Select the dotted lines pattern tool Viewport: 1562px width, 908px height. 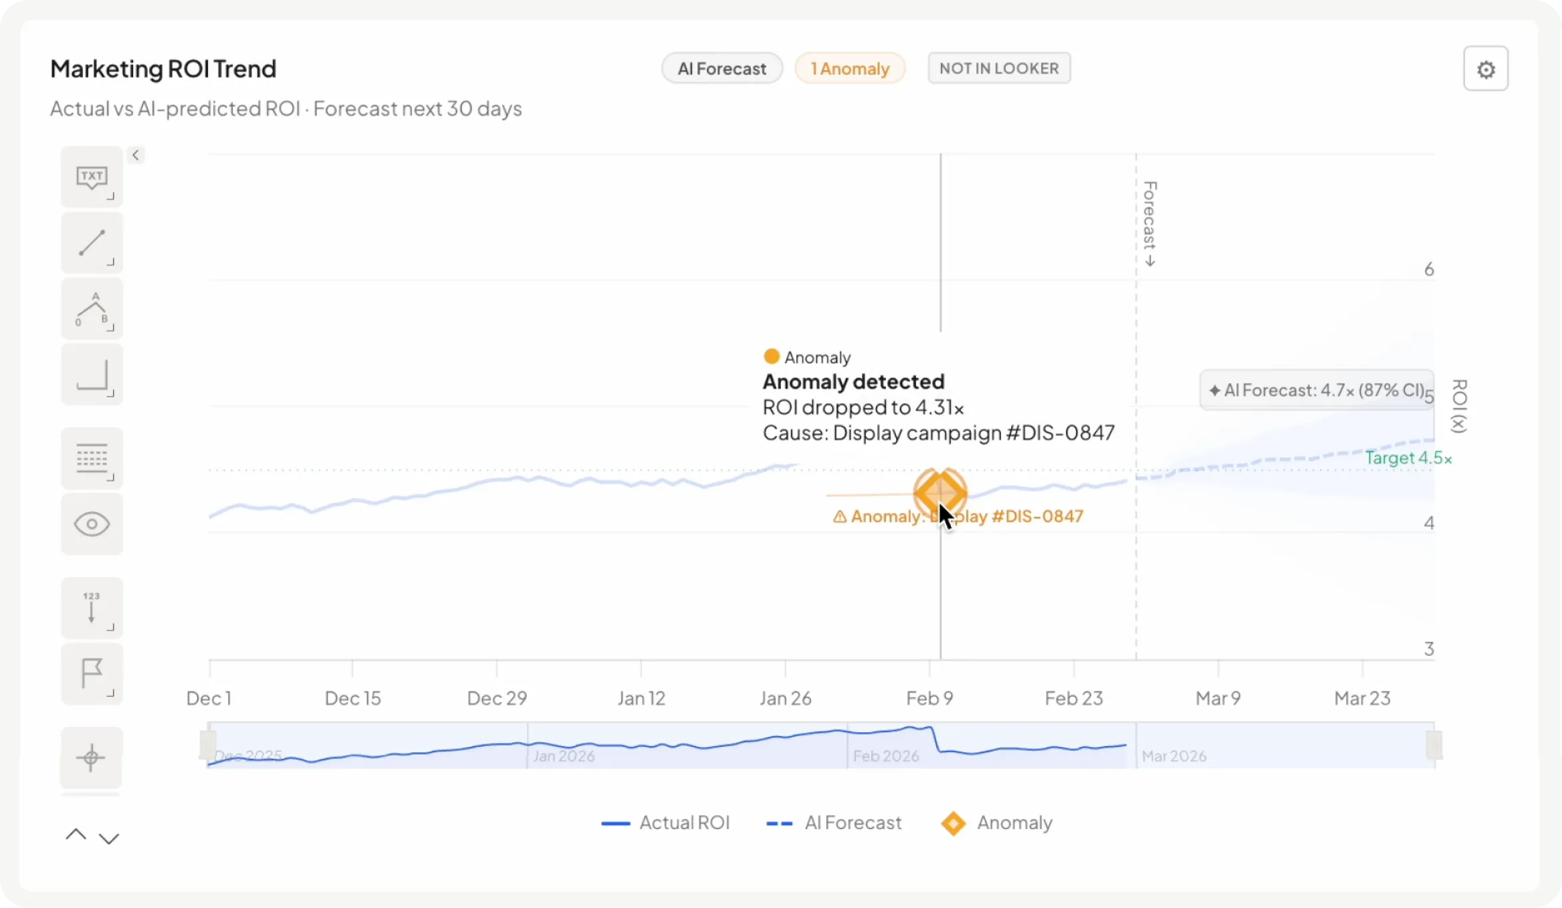coord(92,459)
